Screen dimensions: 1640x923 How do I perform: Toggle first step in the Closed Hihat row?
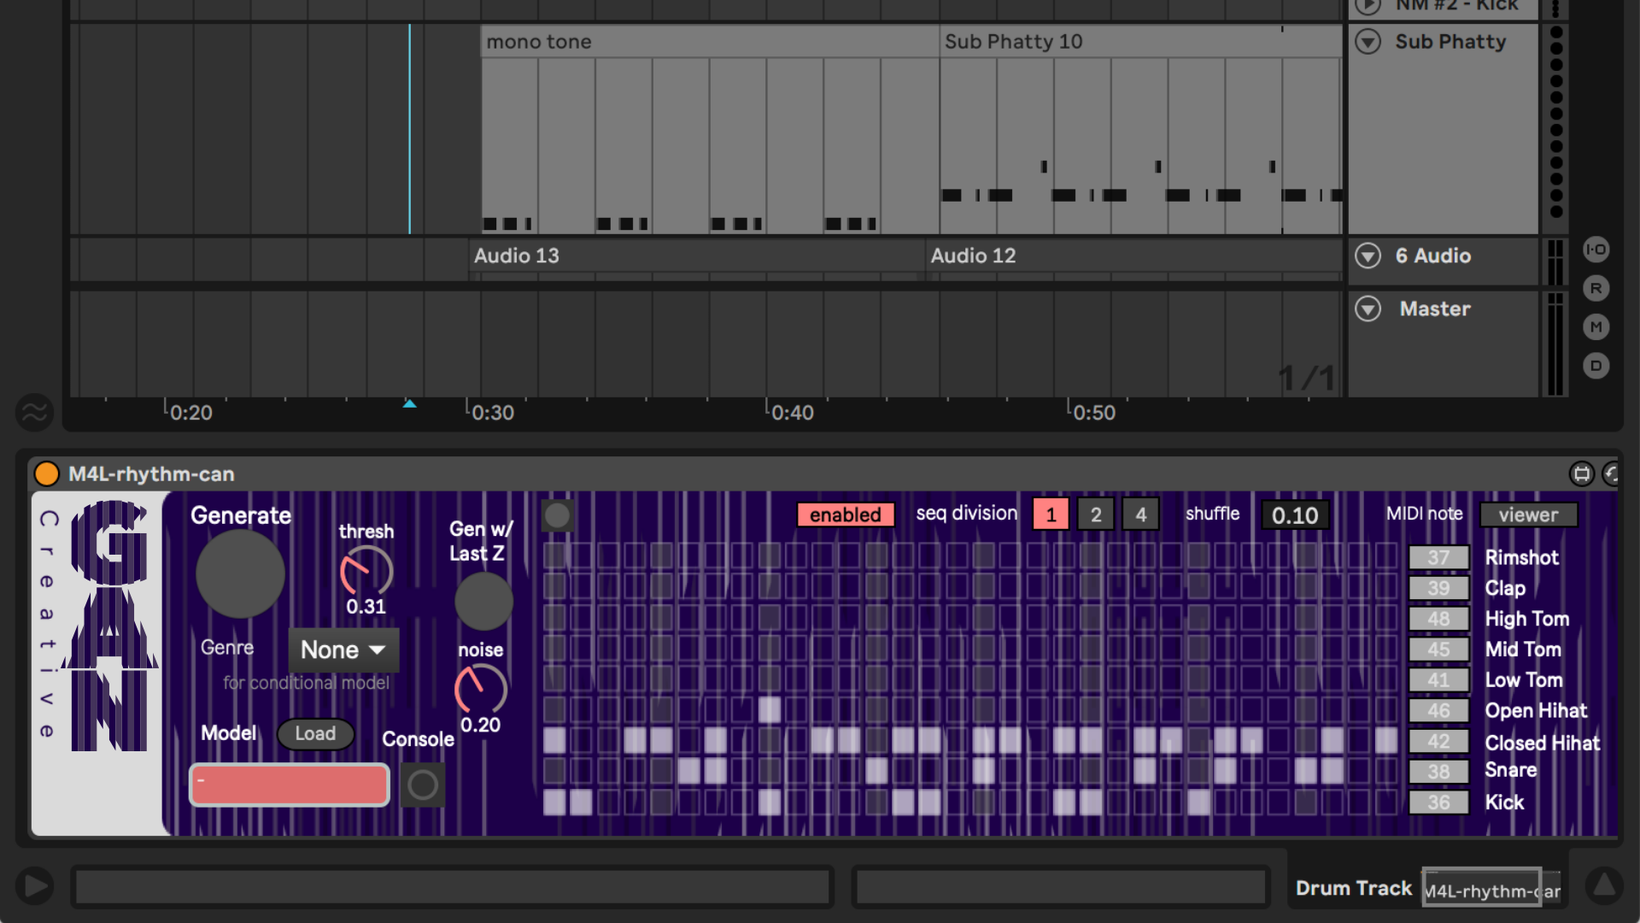(x=554, y=740)
